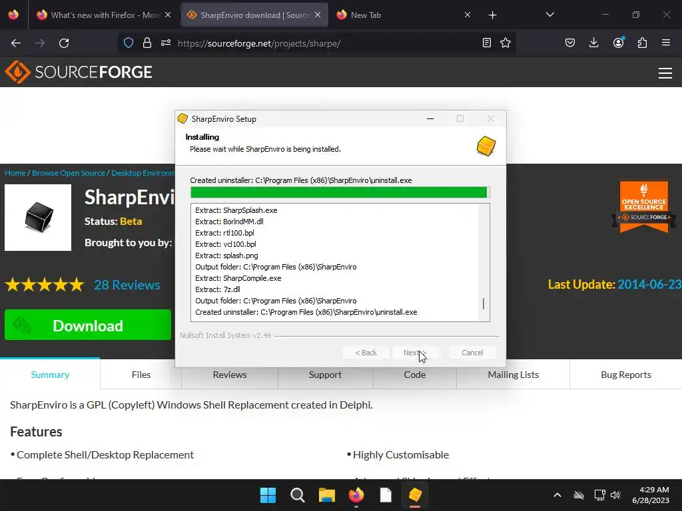Screen dimensions: 682x511
Task: Open File Explorer from taskbar
Action: coord(326,495)
